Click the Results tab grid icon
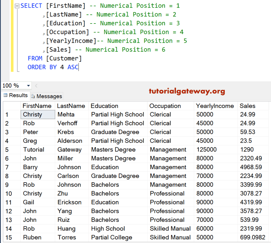 coord(5,95)
